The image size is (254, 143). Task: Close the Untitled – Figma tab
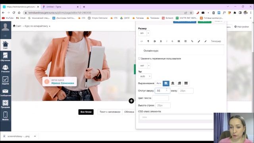[x=78, y=7]
